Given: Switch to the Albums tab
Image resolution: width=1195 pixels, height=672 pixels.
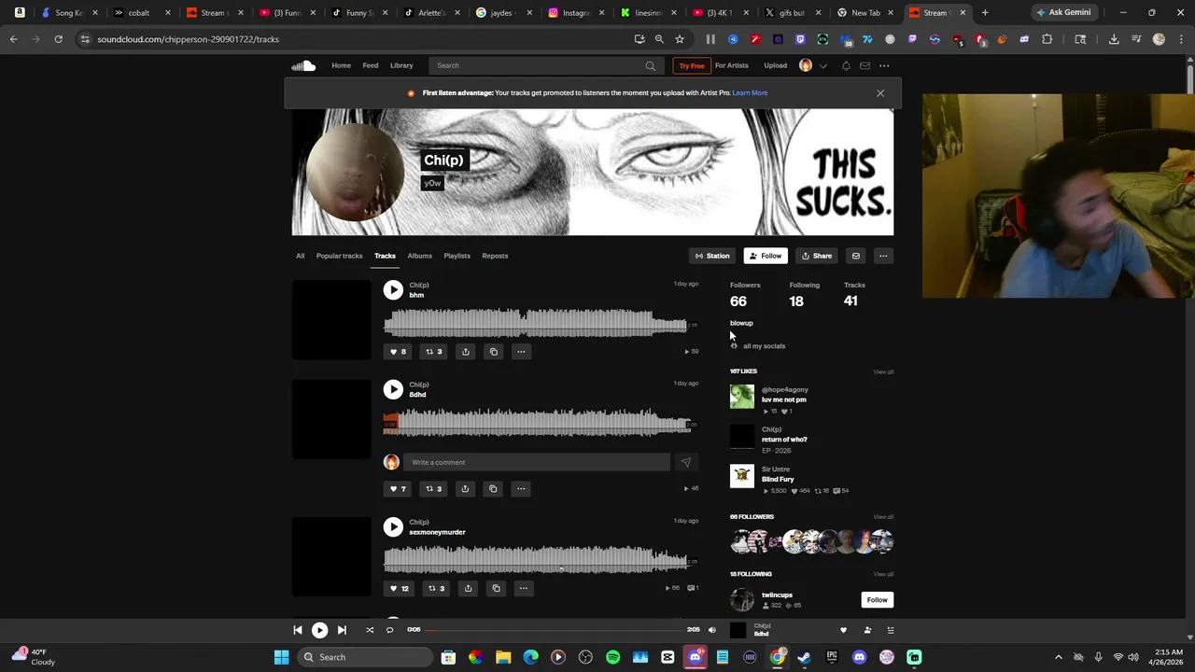Looking at the screenshot, I should pos(419,256).
